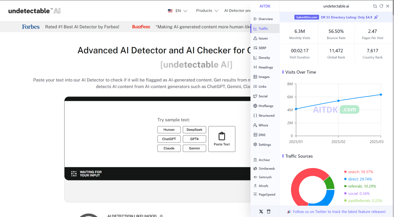Choose the ChatGPT sample text
The height and width of the screenshot is (217, 394).
[x=169, y=139]
